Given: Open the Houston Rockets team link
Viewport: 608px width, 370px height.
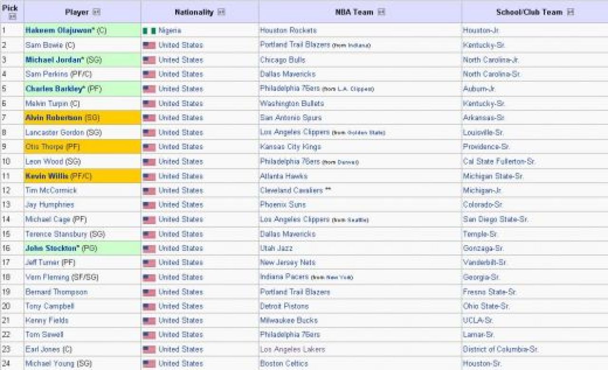Looking at the screenshot, I should [x=288, y=30].
